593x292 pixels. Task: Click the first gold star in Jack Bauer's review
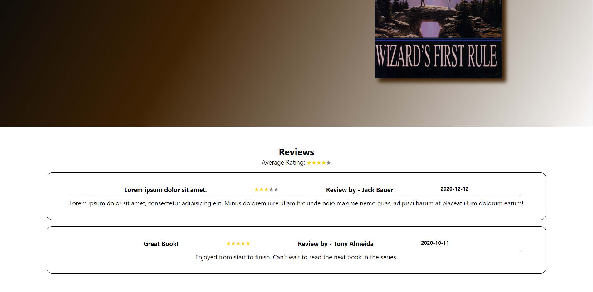point(257,189)
